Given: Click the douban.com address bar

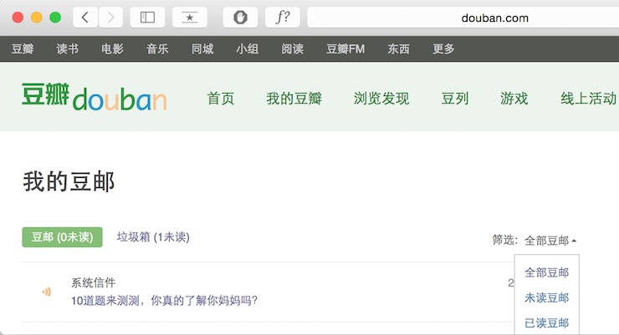Looking at the screenshot, I should coord(463,18).
